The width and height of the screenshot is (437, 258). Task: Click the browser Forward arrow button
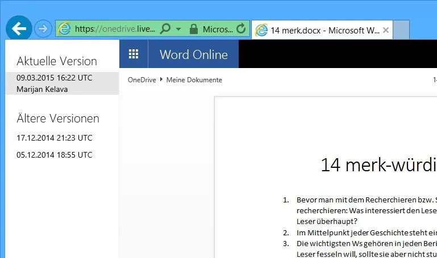(43, 28)
